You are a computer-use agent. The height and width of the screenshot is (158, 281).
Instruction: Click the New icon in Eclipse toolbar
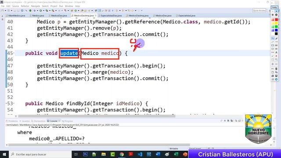click(x=3, y=11)
